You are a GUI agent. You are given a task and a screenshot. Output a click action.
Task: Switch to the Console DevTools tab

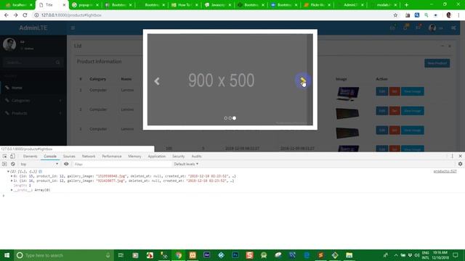[x=50, y=157]
